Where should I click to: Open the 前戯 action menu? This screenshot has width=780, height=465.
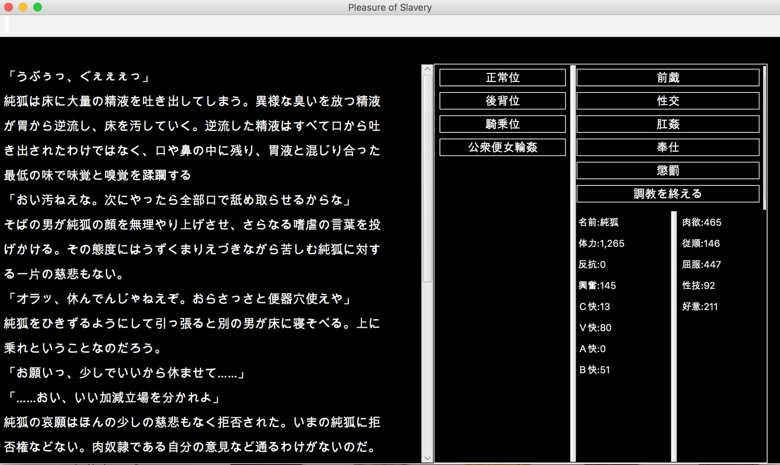668,78
